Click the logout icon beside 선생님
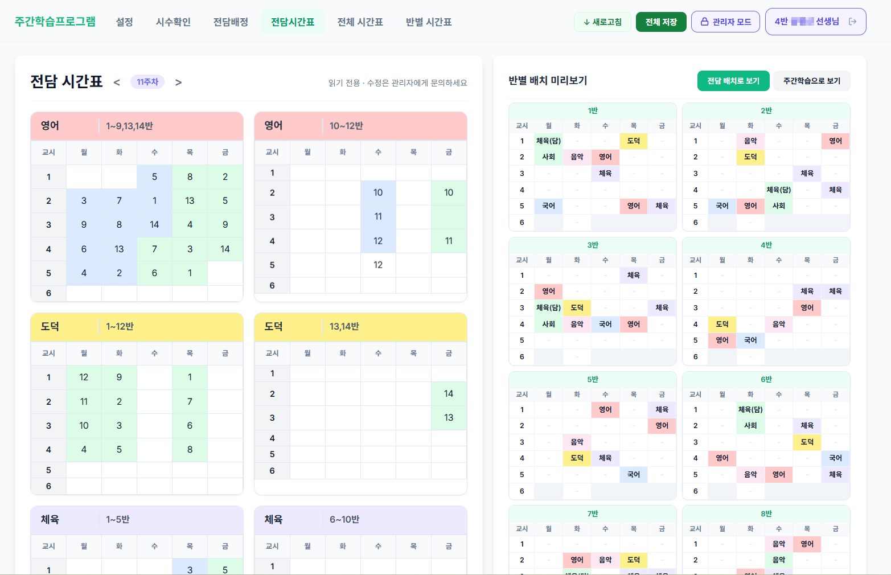The width and height of the screenshot is (891, 575). pyautogui.click(x=852, y=22)
